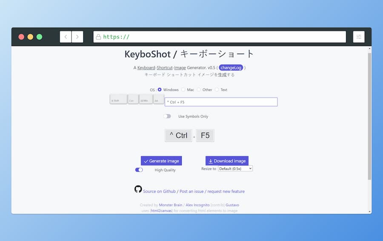The width and height of the screenshot is (383, 241).
Task: Click the page vertical scrollbar thumb
Action: coord(369,116)
